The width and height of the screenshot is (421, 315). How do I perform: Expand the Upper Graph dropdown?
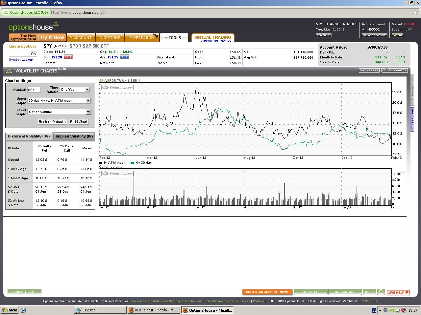coord(88,101)
